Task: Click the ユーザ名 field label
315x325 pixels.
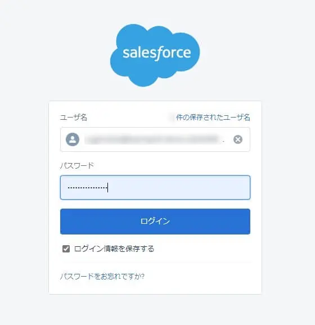Action: [74, 118]
